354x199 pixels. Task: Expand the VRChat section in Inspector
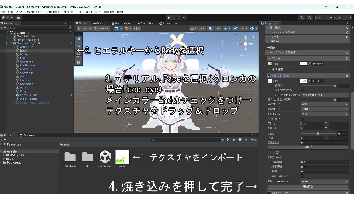[267, 41]
